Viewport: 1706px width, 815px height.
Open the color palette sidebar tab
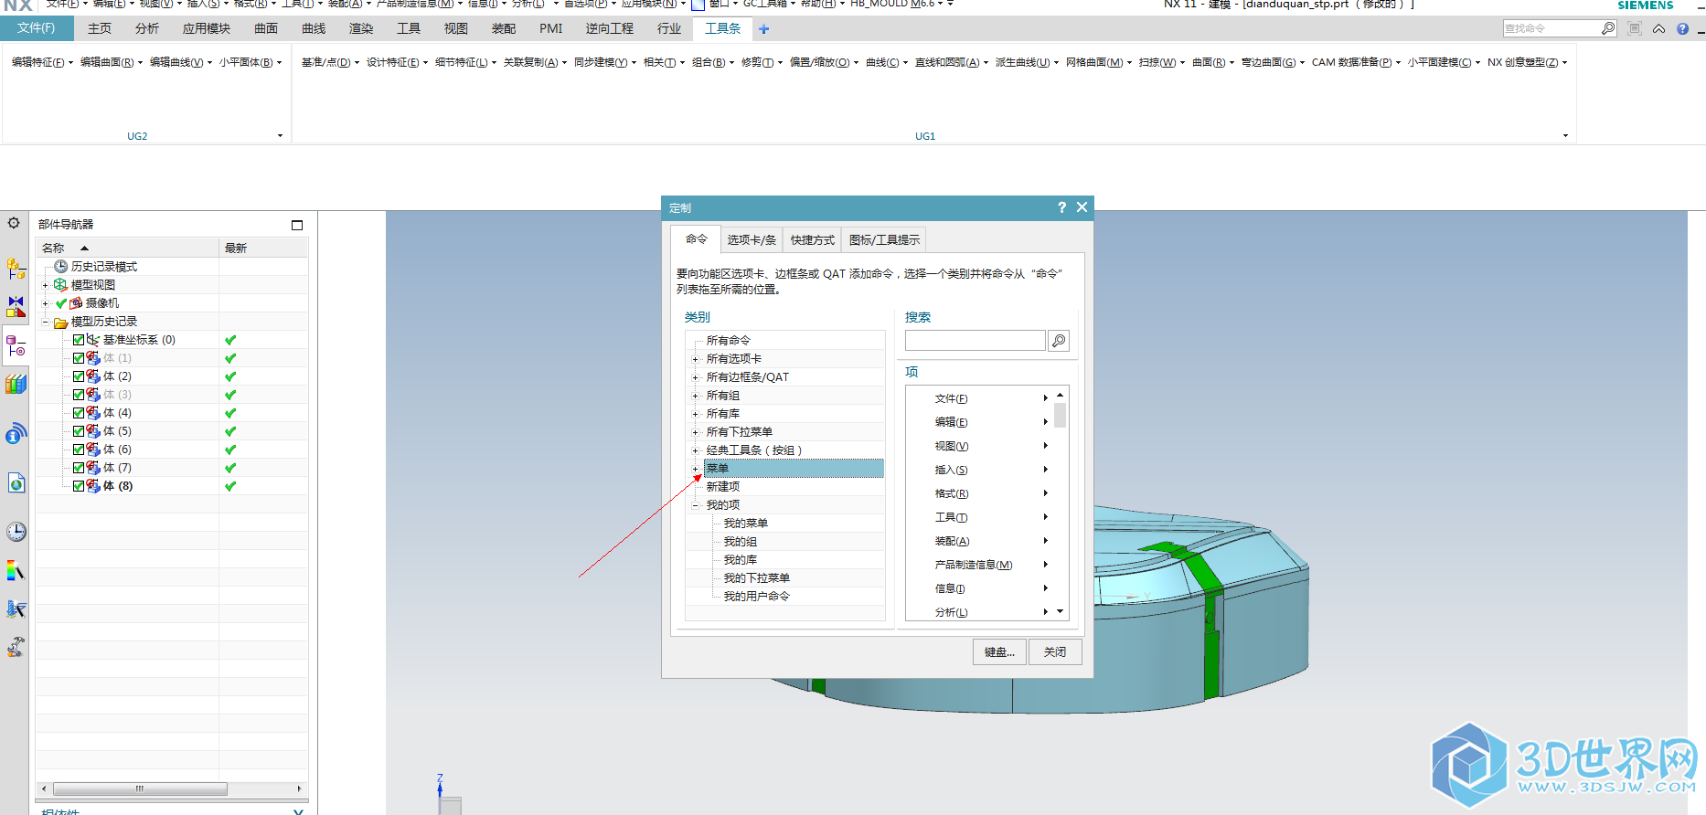[x=16, y=571]
